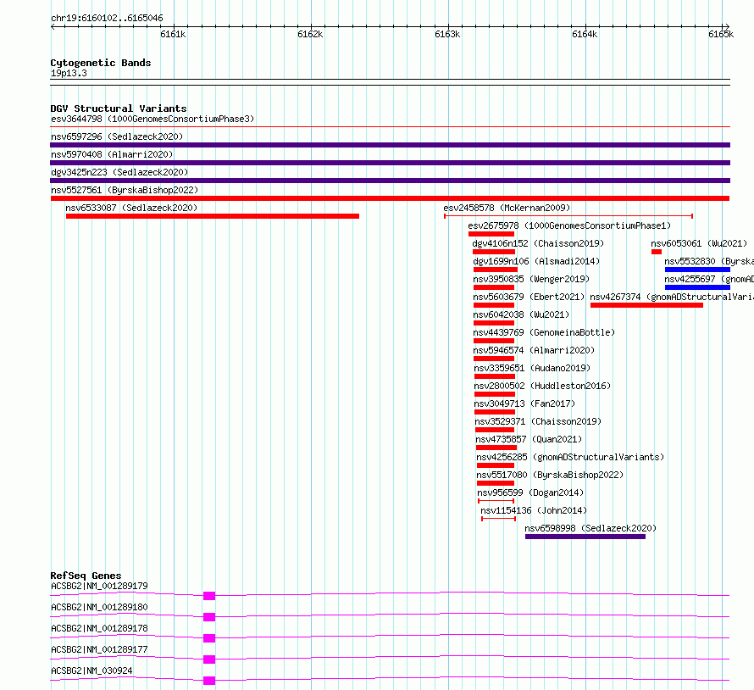
Task: Open the nsv3950835 (Wenger2019) variant label
Action: [x=531, y=279]
